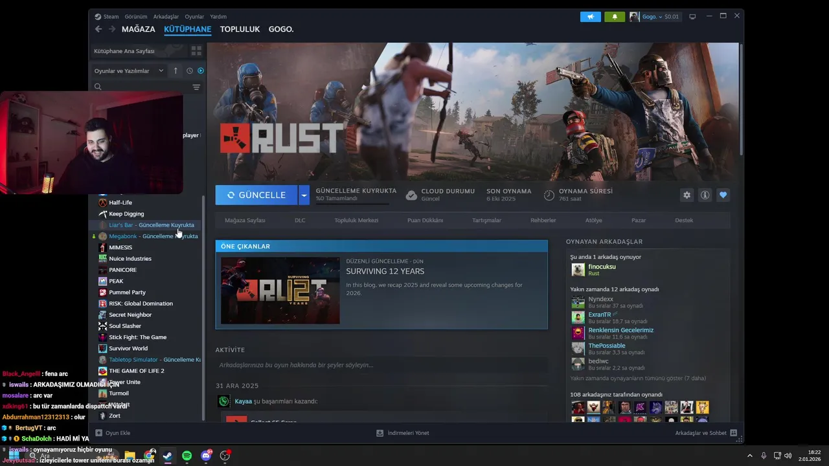Image resolution: width=829 pixels, height=466 pixels.
Task: Expand the arrow next to GÜNCELLE
Action: pos(304,195)
